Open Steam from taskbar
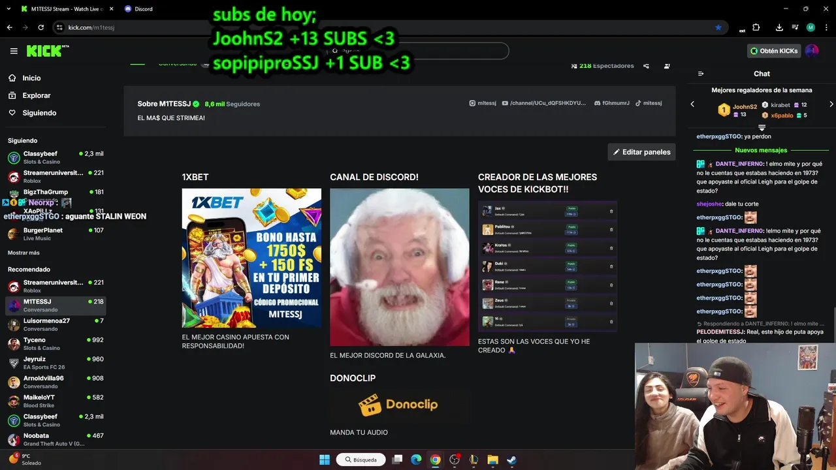 (x=511, y=460)
